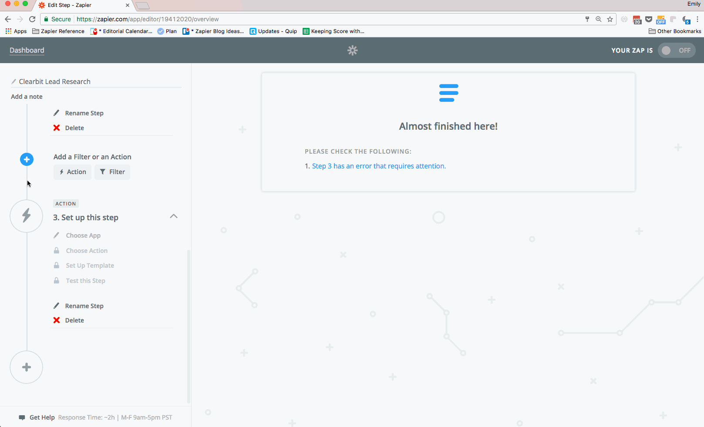Click the bottom circular plus add step button
Image resolution: width=704 pixels, height=427 pixels.
pos(27,367)
